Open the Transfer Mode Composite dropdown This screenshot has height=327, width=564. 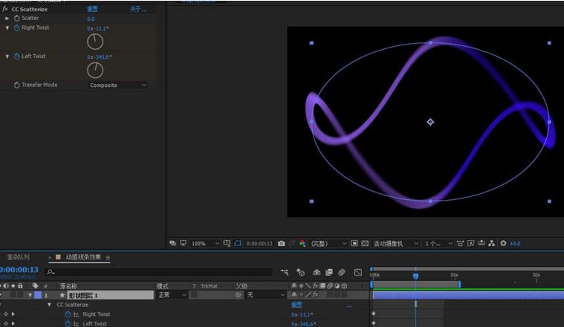[117, 85]
